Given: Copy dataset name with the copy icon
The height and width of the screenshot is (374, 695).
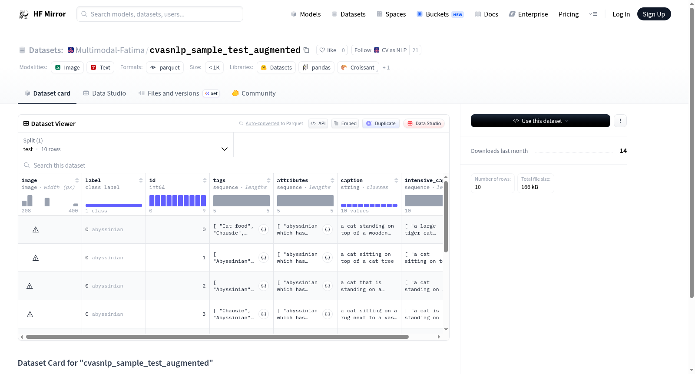Looking at the screenshot, I should 306,50.
